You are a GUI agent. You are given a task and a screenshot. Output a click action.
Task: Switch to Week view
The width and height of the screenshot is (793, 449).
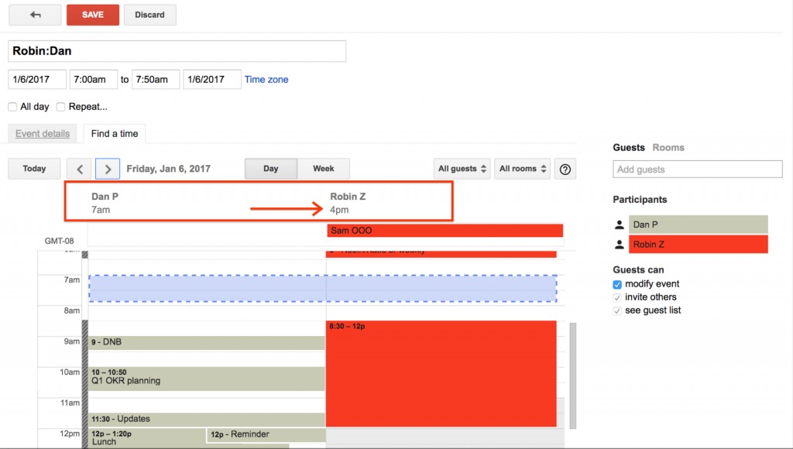pyautogui.click(x=323, y=169)
